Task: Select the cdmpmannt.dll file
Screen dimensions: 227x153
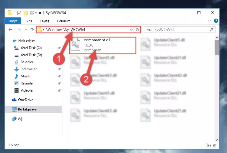Action: (x=103, y=45)
